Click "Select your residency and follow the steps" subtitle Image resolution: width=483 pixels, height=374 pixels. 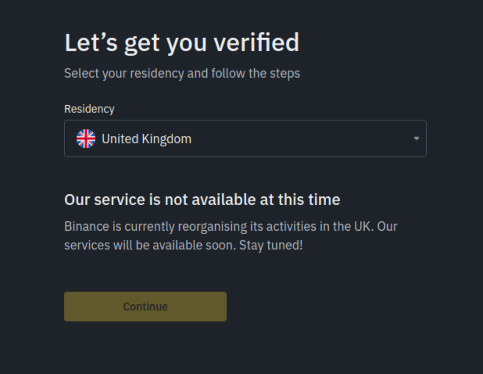pos(182,73)
